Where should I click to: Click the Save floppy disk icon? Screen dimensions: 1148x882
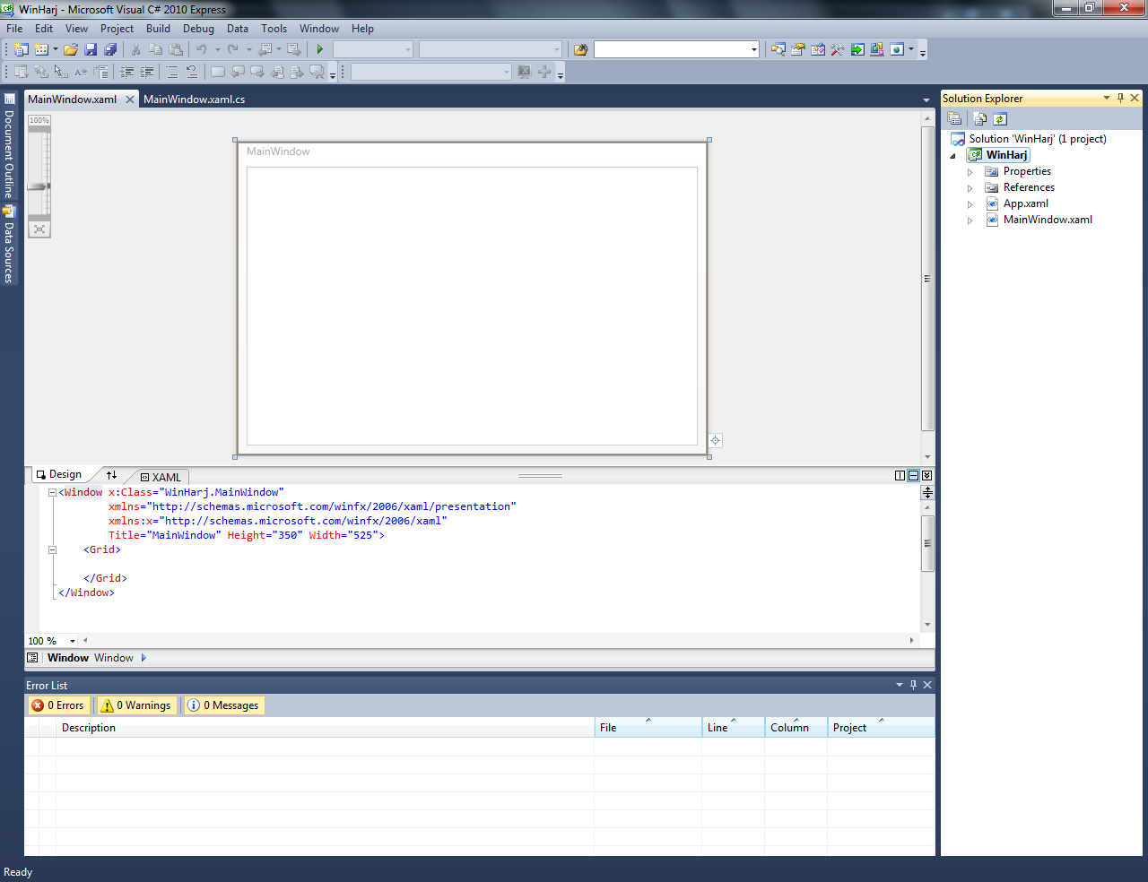(91, 49)
